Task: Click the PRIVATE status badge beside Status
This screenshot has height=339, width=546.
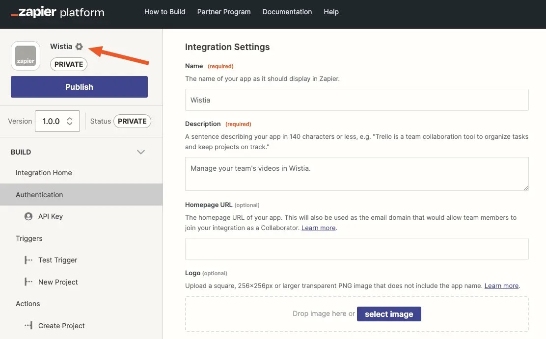Action: 132,121
